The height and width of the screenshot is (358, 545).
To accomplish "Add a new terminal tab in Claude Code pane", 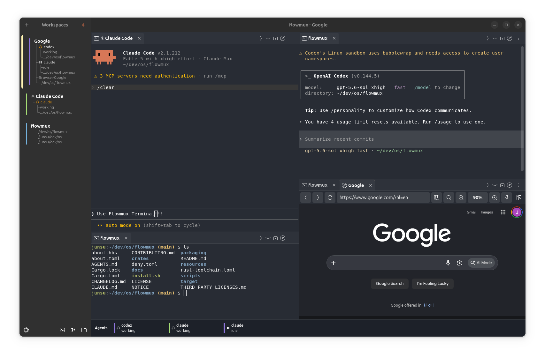I will pos(275,38).
